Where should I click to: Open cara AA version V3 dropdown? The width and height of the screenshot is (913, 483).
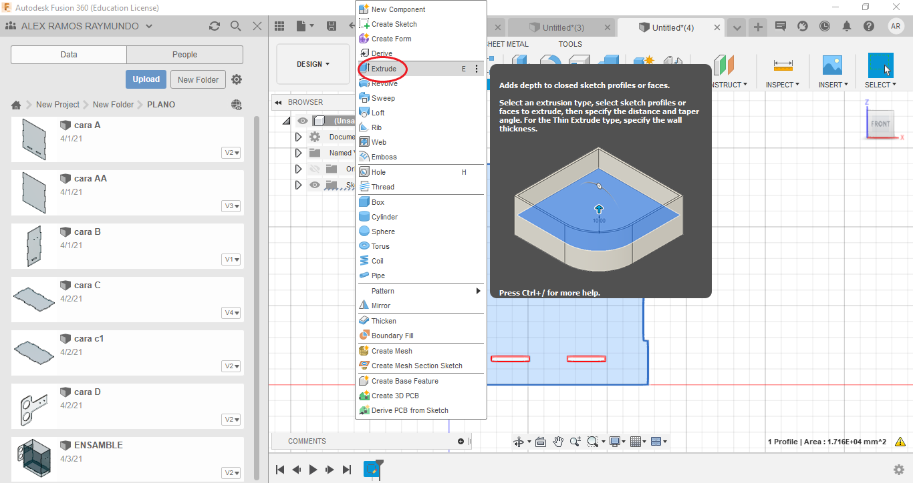coord(232,206)
